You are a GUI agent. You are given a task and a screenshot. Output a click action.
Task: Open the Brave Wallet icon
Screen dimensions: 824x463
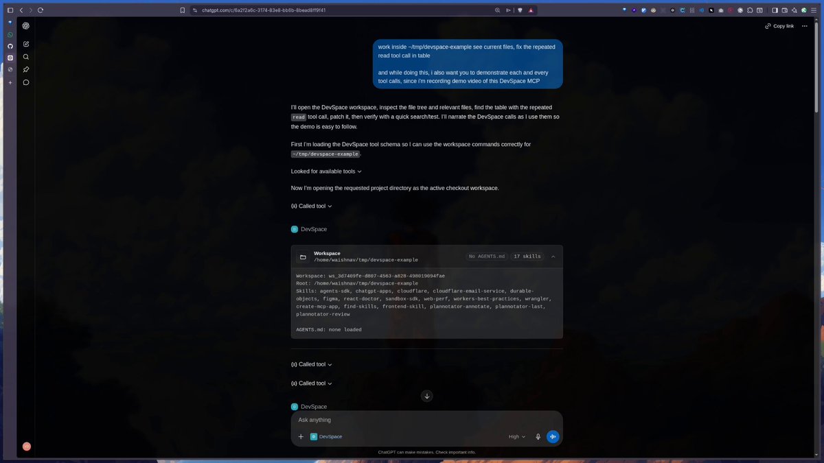point(785,10)
